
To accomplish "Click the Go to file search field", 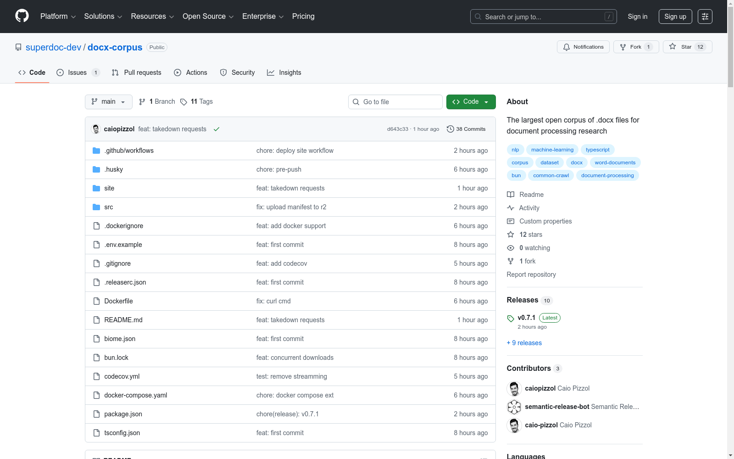I will tap(395, 102).
